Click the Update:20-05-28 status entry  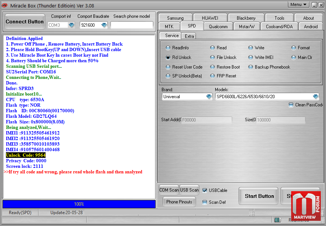point(67,213)
